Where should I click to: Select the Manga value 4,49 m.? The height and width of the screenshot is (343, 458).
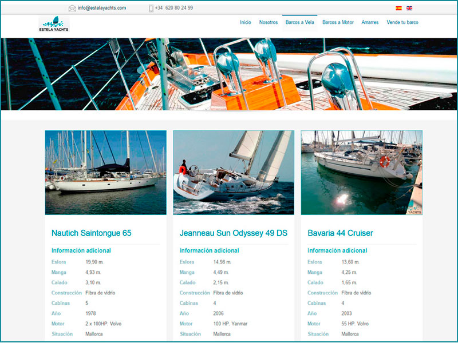(221, 272)
